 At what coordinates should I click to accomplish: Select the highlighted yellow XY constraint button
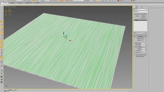click(x=2, y=58)
